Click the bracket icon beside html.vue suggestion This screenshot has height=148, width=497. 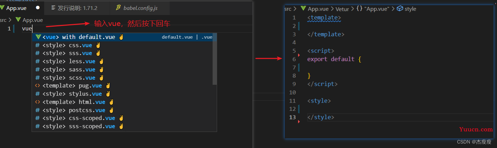[38, 102]
